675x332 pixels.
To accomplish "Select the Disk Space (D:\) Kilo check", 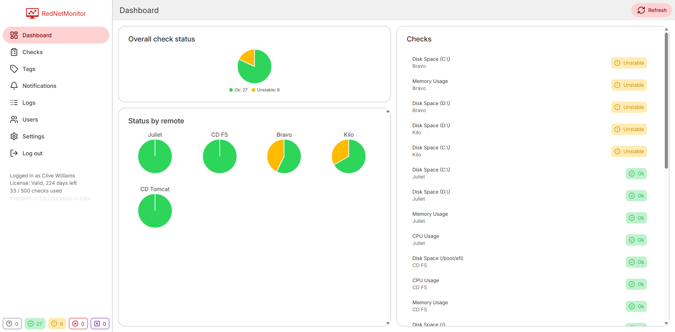I will (529, 129).
